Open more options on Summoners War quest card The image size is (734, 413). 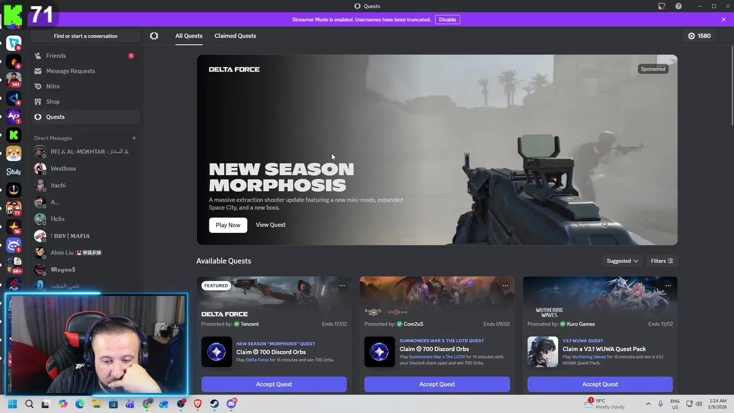coord(505,286)
